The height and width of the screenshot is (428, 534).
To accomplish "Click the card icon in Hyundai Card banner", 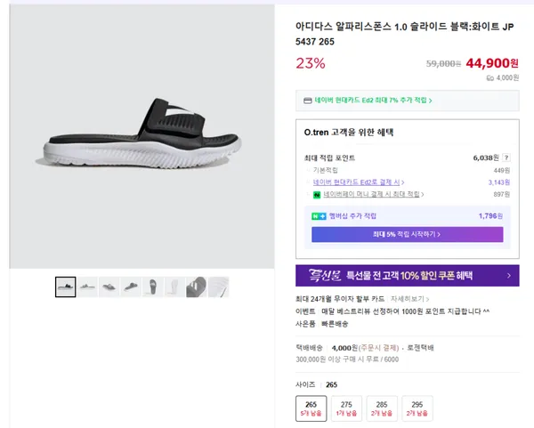I will pyautogui.click(x=308, y=101).
